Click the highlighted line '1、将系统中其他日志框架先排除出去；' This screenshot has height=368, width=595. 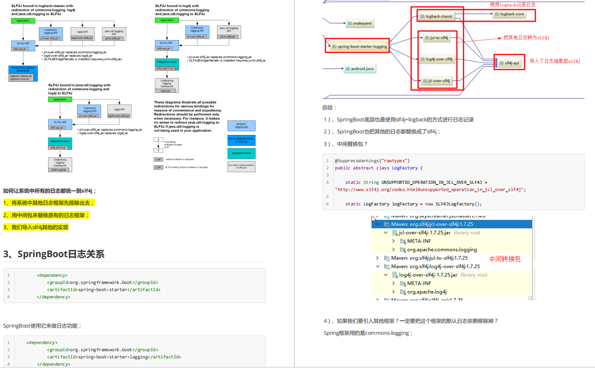[x=49, y=203]
